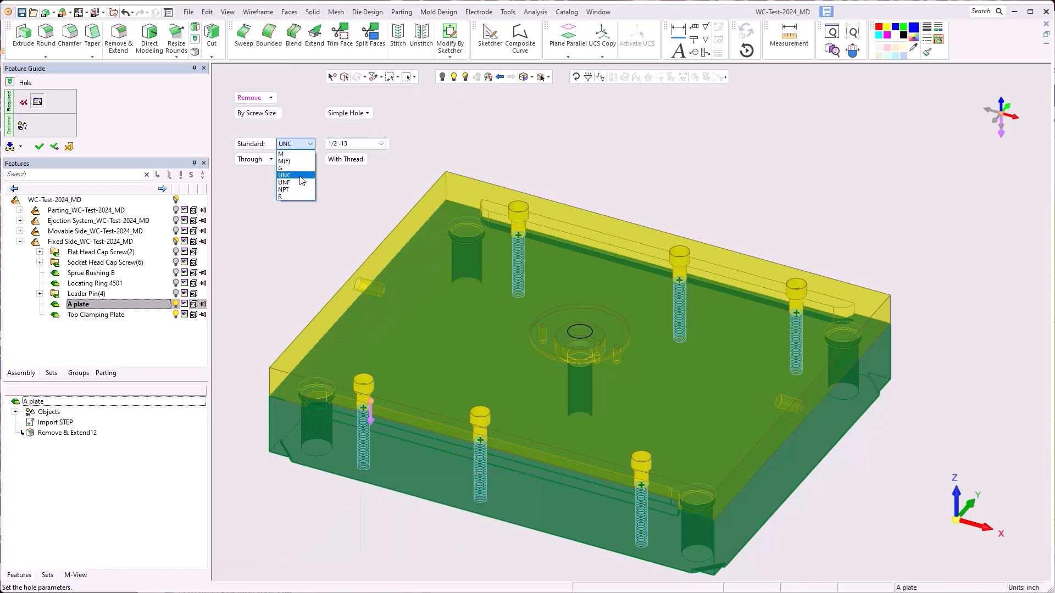Viewport: 1055px width, 593px height.
Task: Expand the Leader Pin(4) tree node
Action: (40, 294)
